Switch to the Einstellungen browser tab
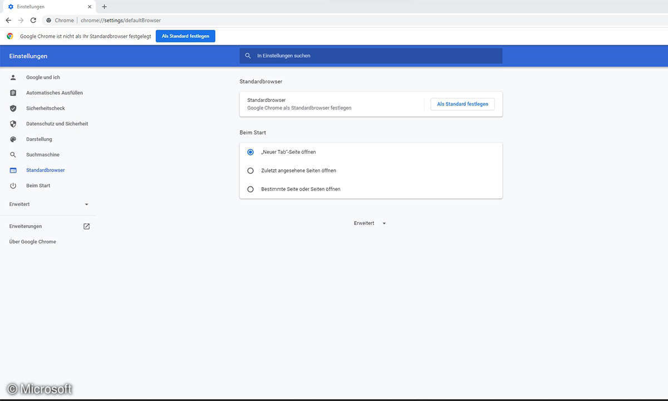 pyautogui.click(x=49, y=7)
